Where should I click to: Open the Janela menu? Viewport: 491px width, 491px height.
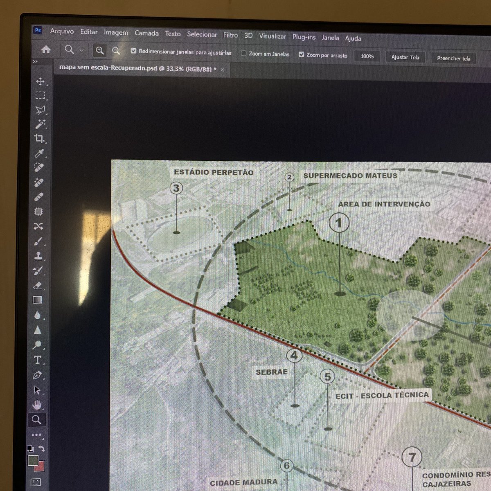click(x=330, y=38)
